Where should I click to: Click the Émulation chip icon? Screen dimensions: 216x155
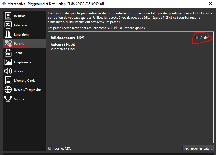[8, 34]
